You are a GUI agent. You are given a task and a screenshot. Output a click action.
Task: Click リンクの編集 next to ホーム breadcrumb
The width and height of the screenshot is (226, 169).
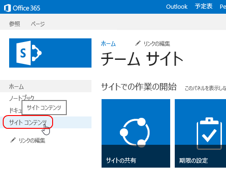[157, 44]
